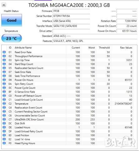Select the Read Error Rate attribute name
This screenshot has height=151, width=139.
point(23,52)
